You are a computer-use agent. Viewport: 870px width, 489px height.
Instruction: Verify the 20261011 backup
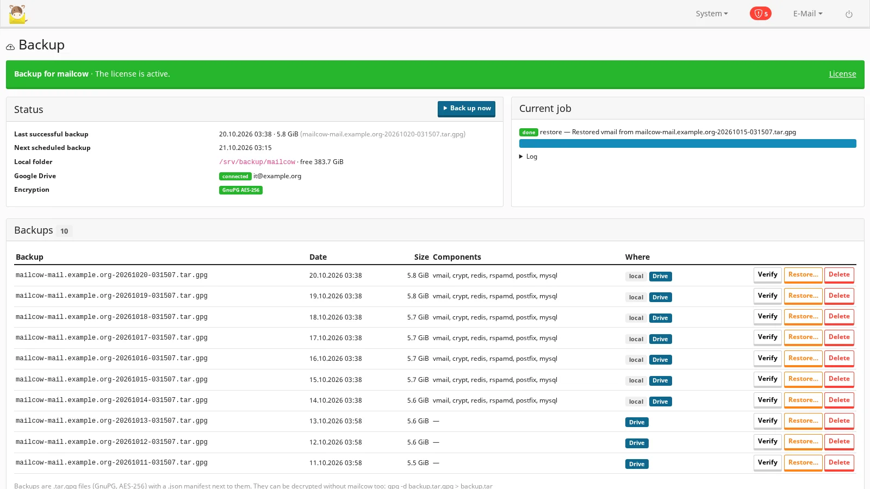tap(767, 463)
